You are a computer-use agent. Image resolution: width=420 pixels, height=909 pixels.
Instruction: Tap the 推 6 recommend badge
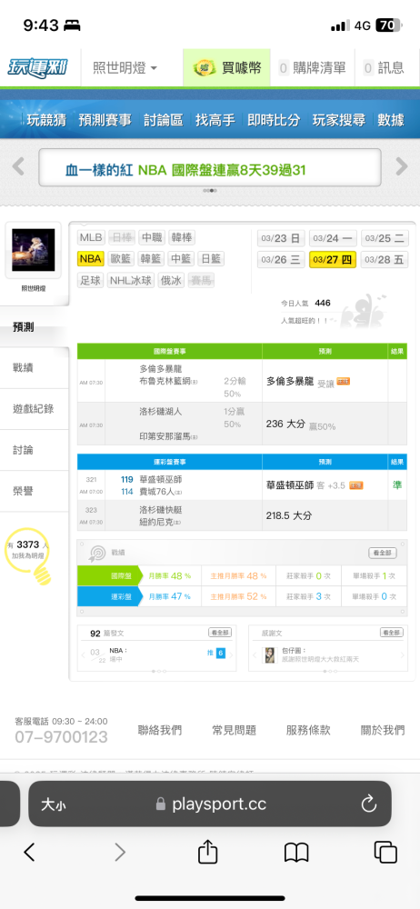pos(215,654)
